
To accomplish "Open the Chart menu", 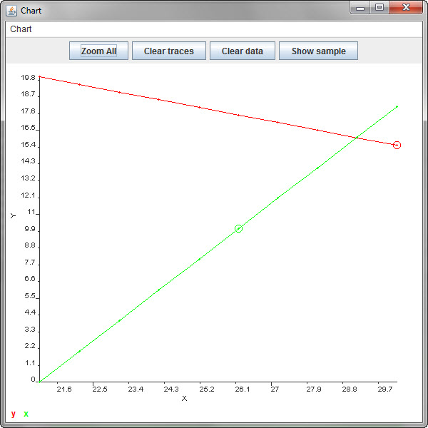I will [x=21, y=29].
